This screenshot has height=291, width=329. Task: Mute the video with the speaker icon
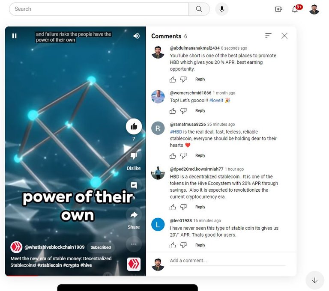pos(136,36)
